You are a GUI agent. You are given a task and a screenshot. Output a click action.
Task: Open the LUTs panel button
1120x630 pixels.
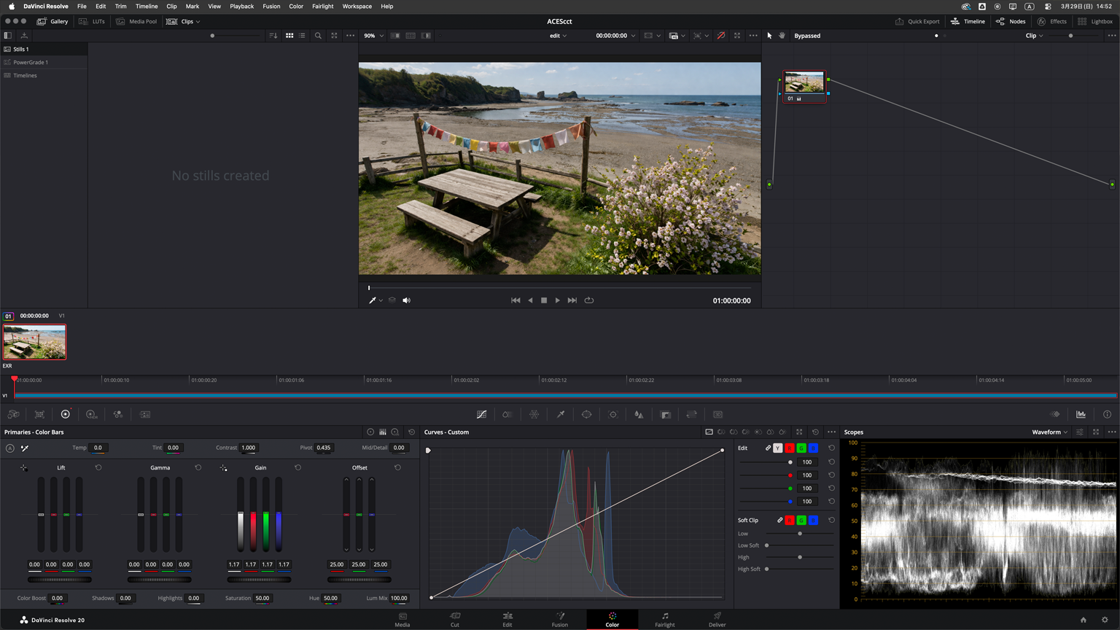tap(92, 21)
